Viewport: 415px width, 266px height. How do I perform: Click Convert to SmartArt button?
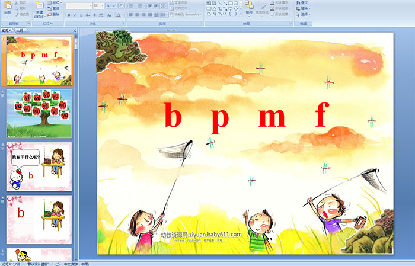pos(186,14)
